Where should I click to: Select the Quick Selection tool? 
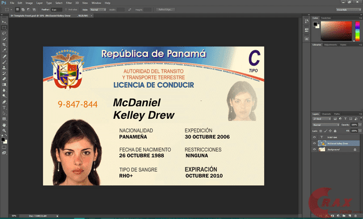click(4, 39)
